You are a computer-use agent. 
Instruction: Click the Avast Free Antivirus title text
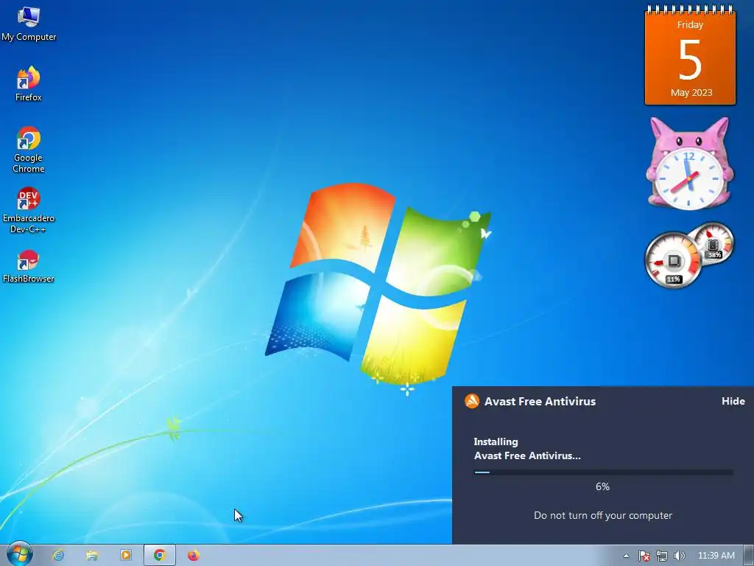[x=540, y=402]
